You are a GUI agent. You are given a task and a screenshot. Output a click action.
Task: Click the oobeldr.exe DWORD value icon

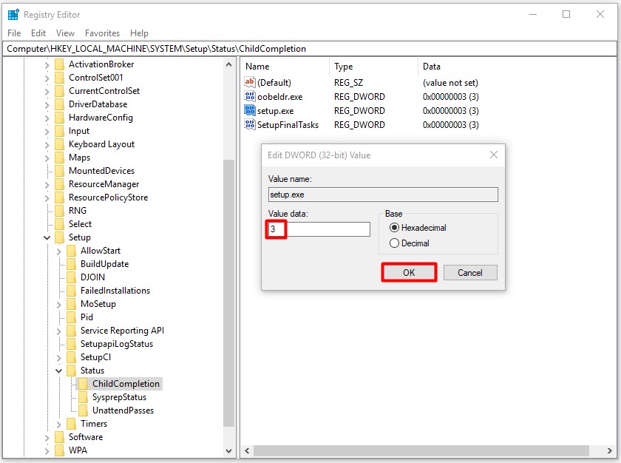[250, 96]
